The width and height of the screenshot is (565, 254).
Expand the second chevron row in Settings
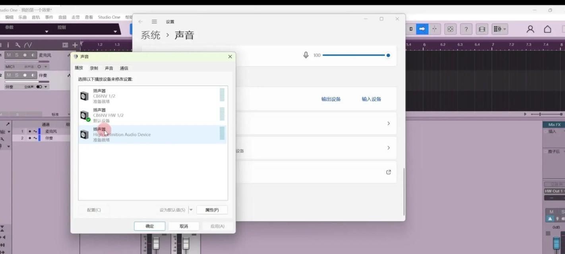coord(389,148)
